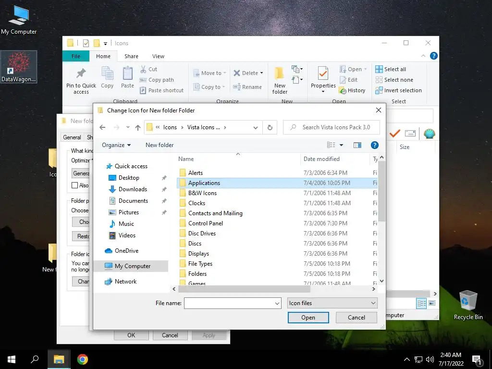
Task: Refresh the Vista Icons folder listing
Action: pos(270,127)
